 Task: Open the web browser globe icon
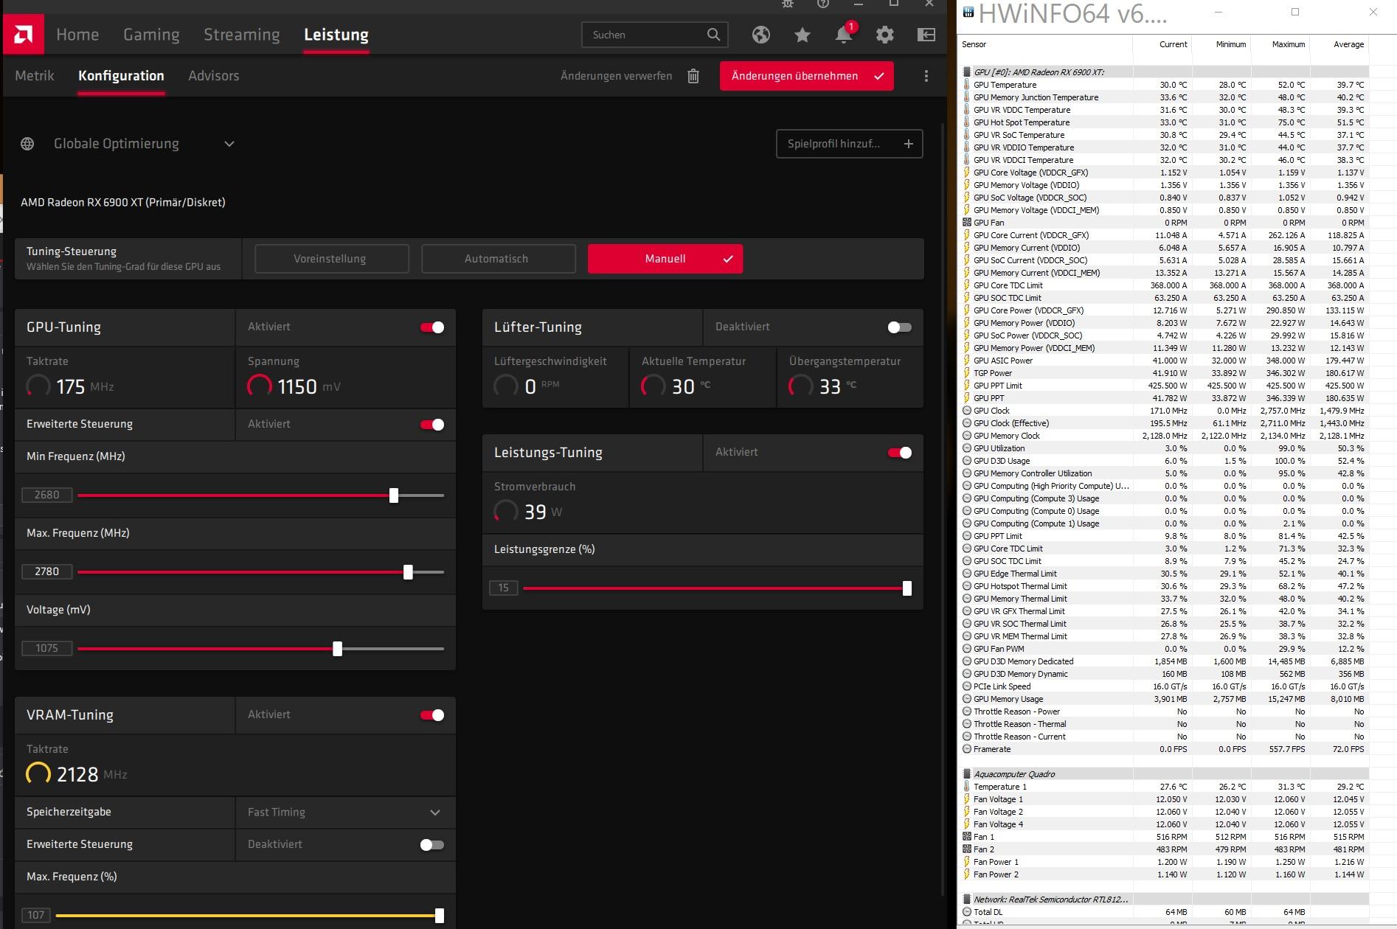(x=761, y=35)
